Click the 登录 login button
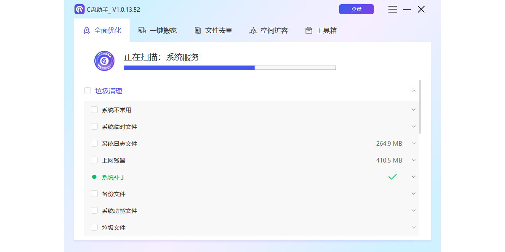 click(356, 9)
